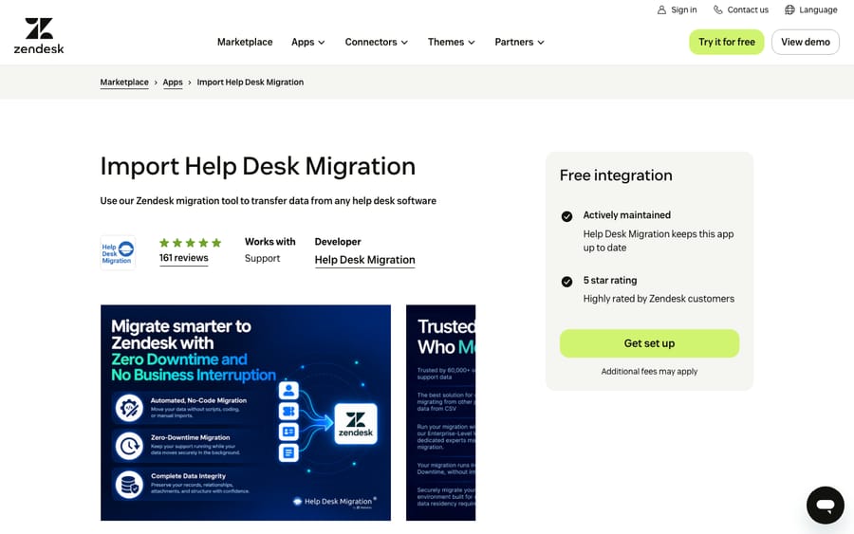Open the Migrate smarter to Zendesk screenshot
Viewport: 854px width, 534px height.
pos(246,413)
